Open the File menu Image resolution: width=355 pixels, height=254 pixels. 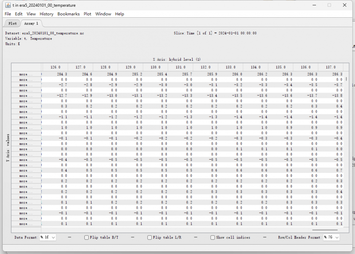(8, 14)
